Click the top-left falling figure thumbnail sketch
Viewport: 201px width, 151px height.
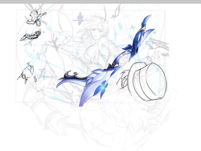[x=36, y=18]
